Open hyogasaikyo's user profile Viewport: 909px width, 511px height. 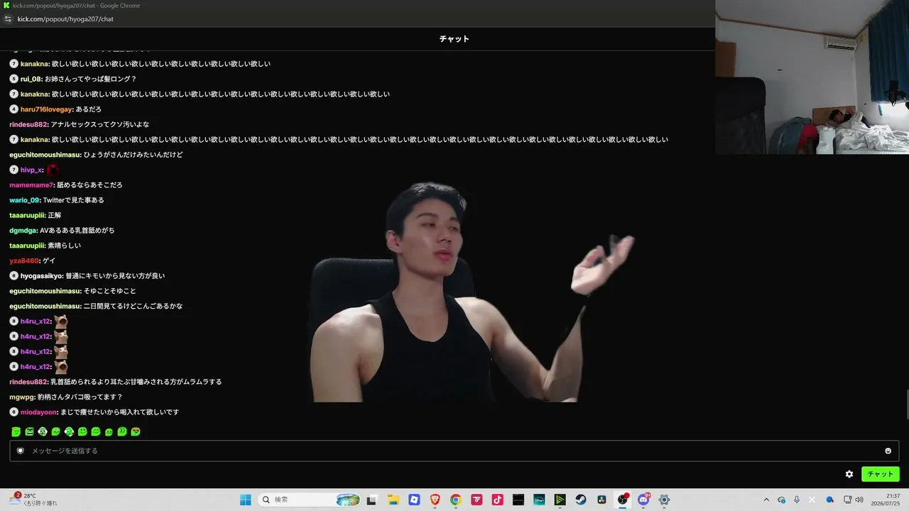[42, 276]
